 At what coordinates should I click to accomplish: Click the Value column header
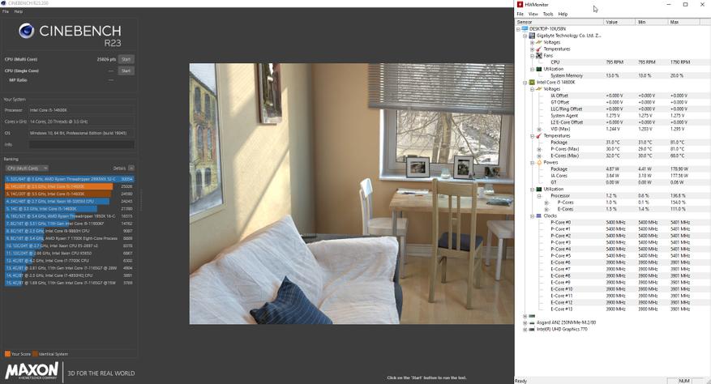619,22
